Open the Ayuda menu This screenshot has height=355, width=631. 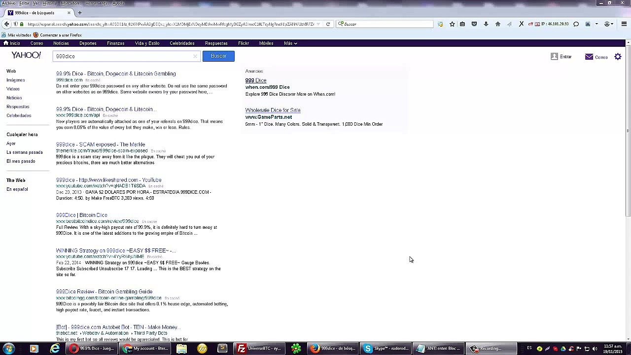[118, 3]
